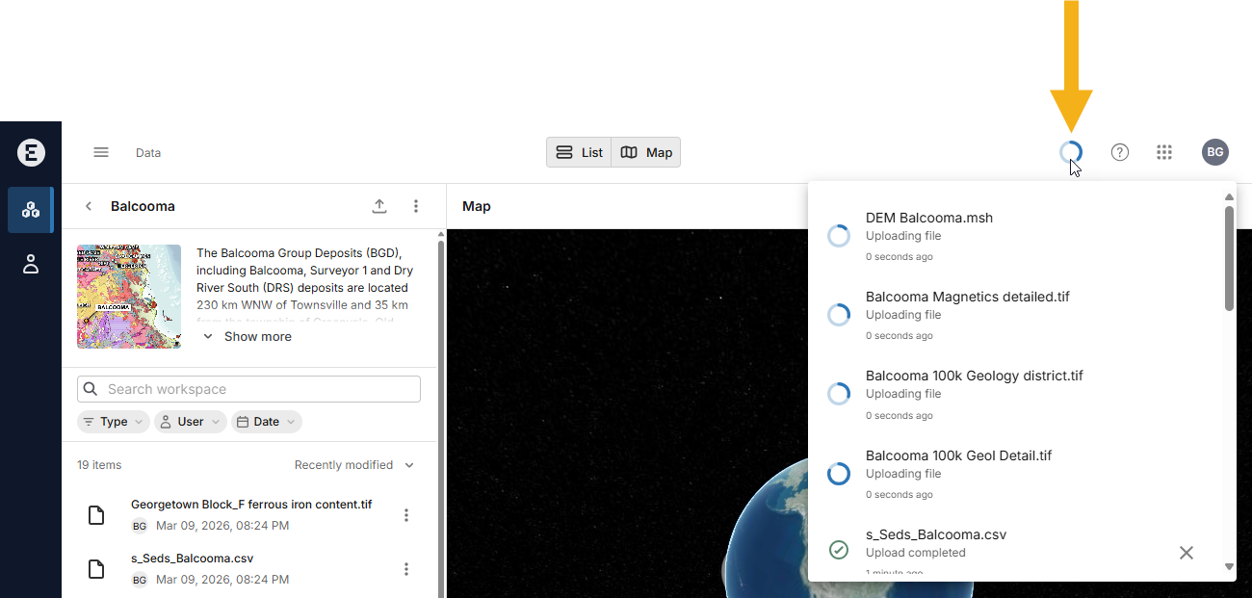Open Balcooma workspace more options menu

416,206
